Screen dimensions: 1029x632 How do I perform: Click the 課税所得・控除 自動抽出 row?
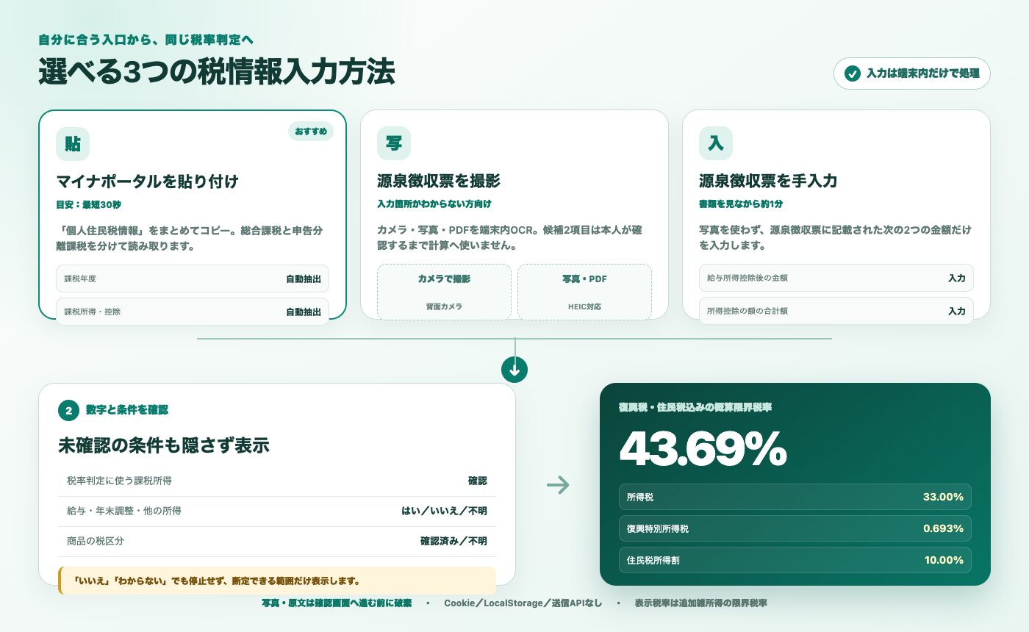pyautogui.click(x=193, y=311)
